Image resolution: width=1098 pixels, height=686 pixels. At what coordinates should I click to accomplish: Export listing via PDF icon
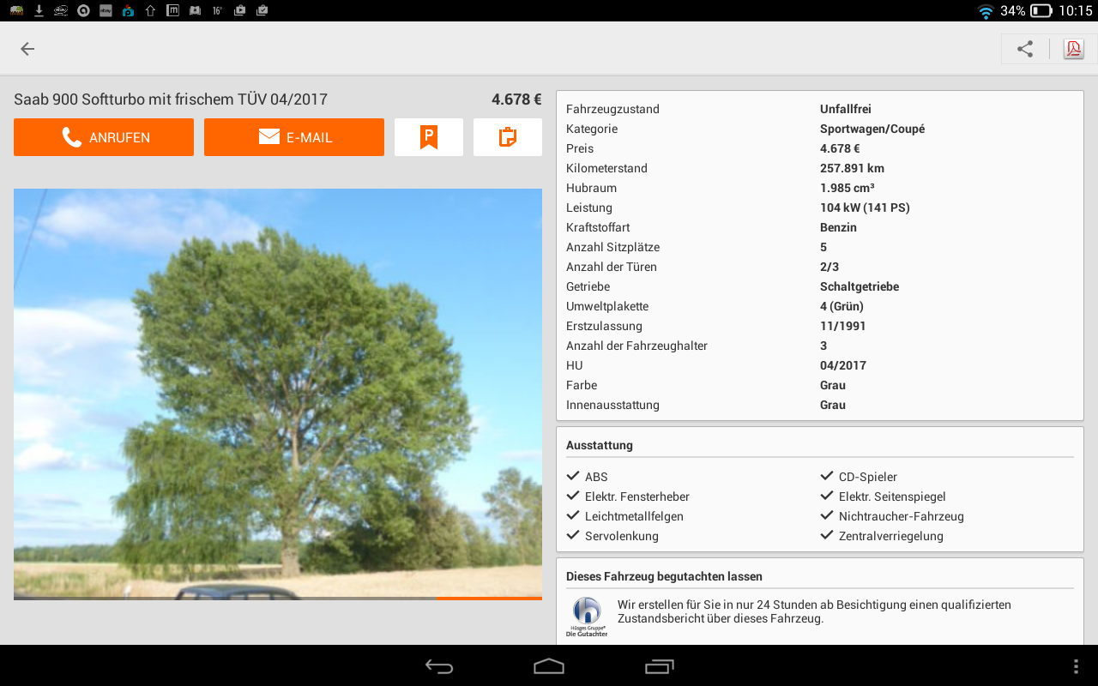pyautogui.click(x=1073, y=49)
